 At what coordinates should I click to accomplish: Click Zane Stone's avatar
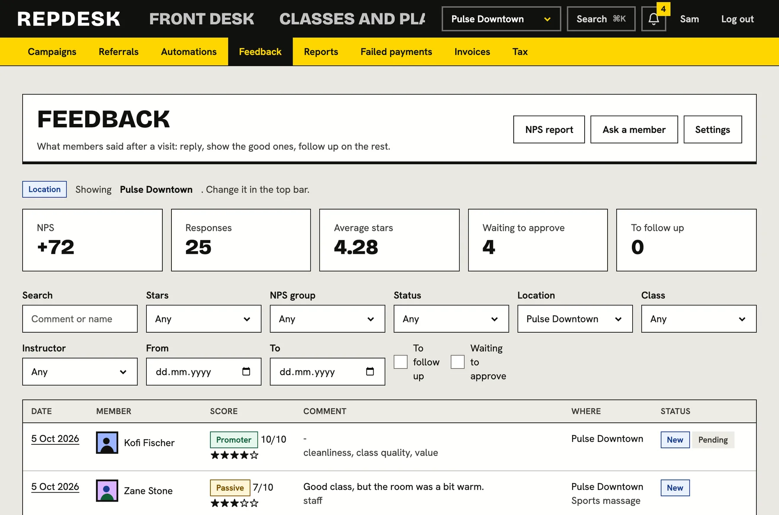click(x=107, y=491)
